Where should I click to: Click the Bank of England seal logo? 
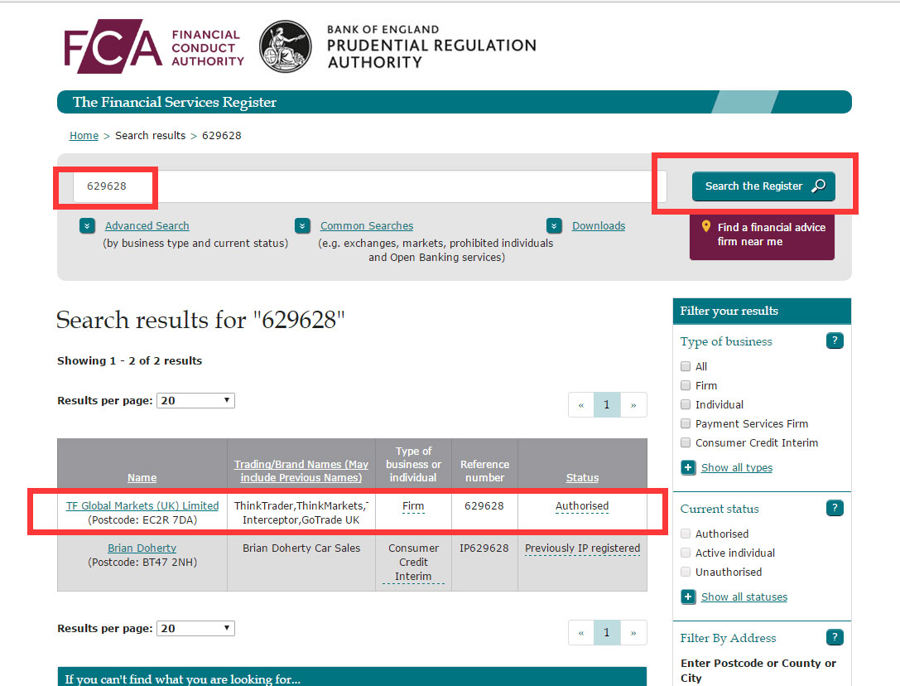[x=286, y=46]
